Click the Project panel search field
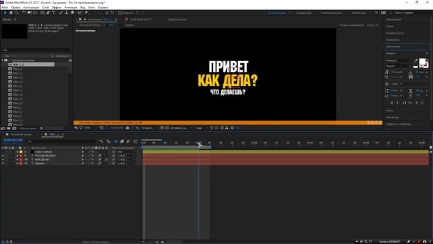 [x=37, y=49]
